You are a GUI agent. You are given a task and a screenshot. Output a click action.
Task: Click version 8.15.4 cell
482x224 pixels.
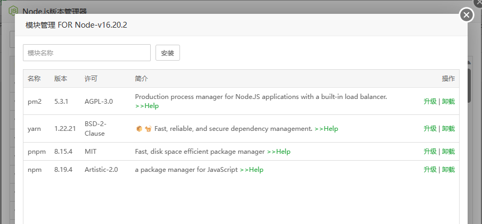point(63,152)
